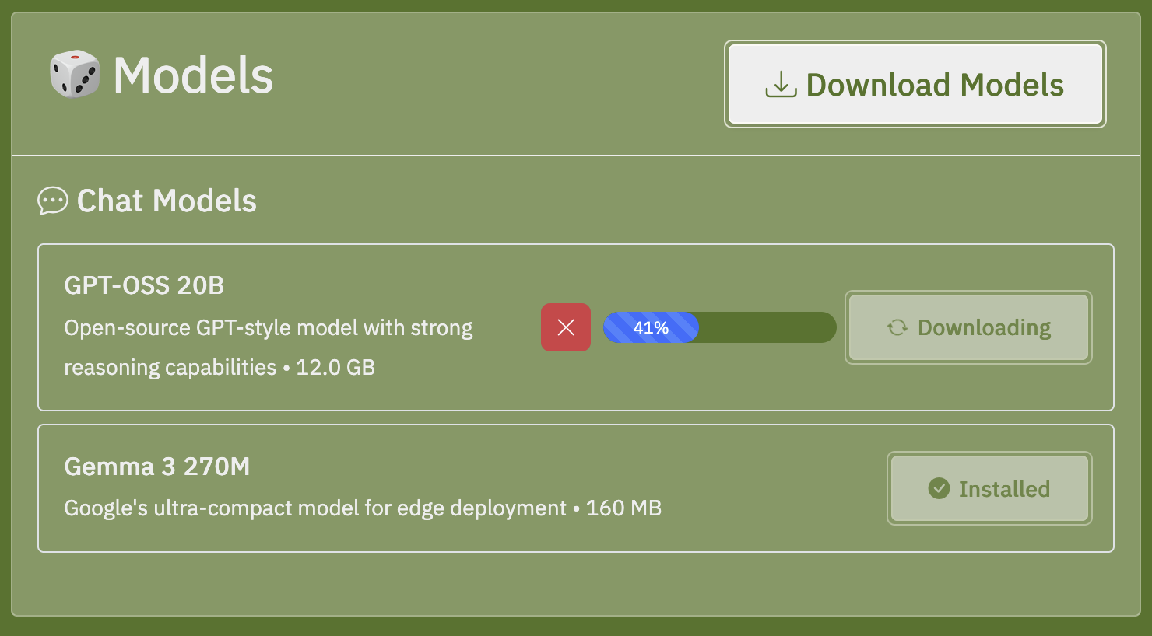Click the Download Models button
The image size is (1152, 636).
(915, 84)
